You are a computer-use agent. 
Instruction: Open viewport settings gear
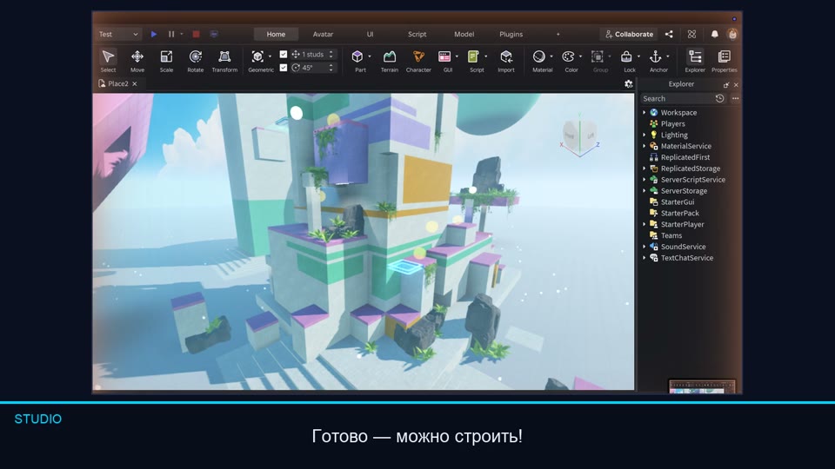coord(628,84)
